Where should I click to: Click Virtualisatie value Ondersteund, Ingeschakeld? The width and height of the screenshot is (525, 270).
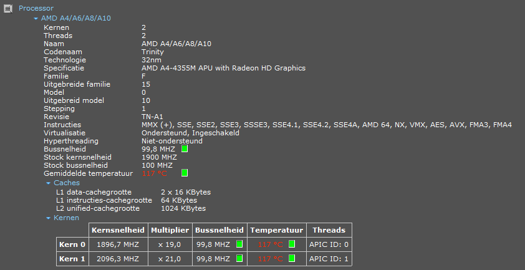pos(191,133)
